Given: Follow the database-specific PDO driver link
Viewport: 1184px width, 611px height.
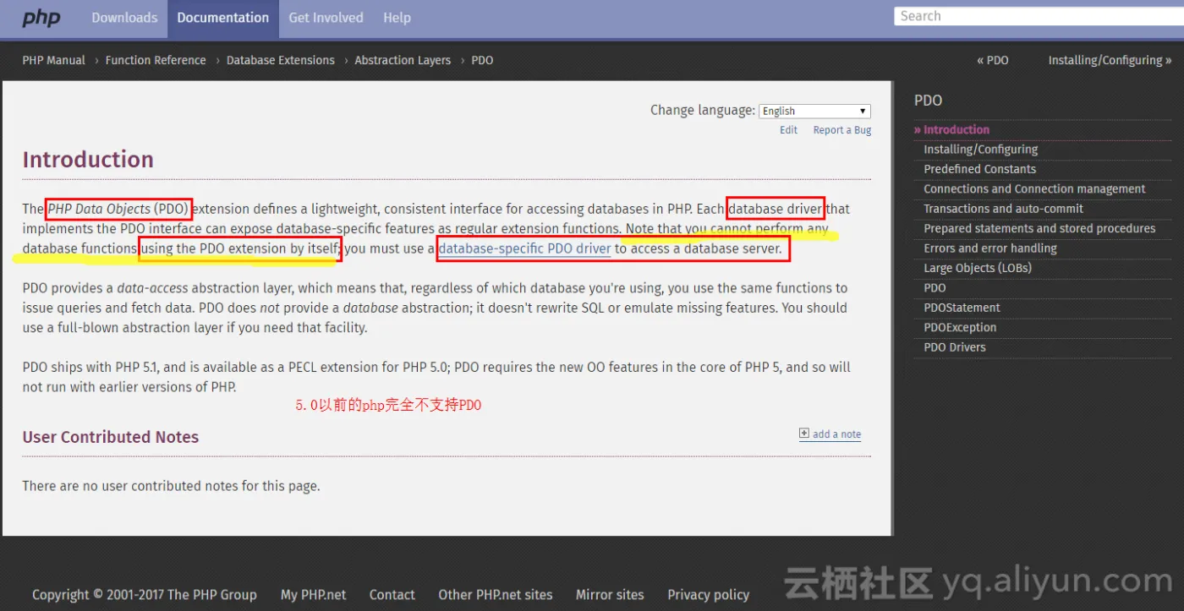Looking at the screenshot, I should pyautogui.click(x=524, y=248).
